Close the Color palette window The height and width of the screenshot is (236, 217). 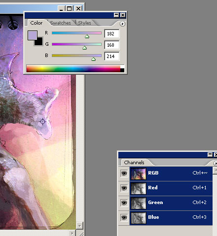123,15
